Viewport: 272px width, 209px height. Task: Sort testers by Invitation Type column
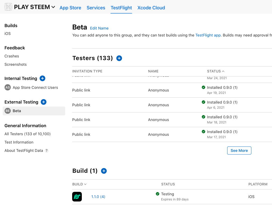(x=87, y=71)
